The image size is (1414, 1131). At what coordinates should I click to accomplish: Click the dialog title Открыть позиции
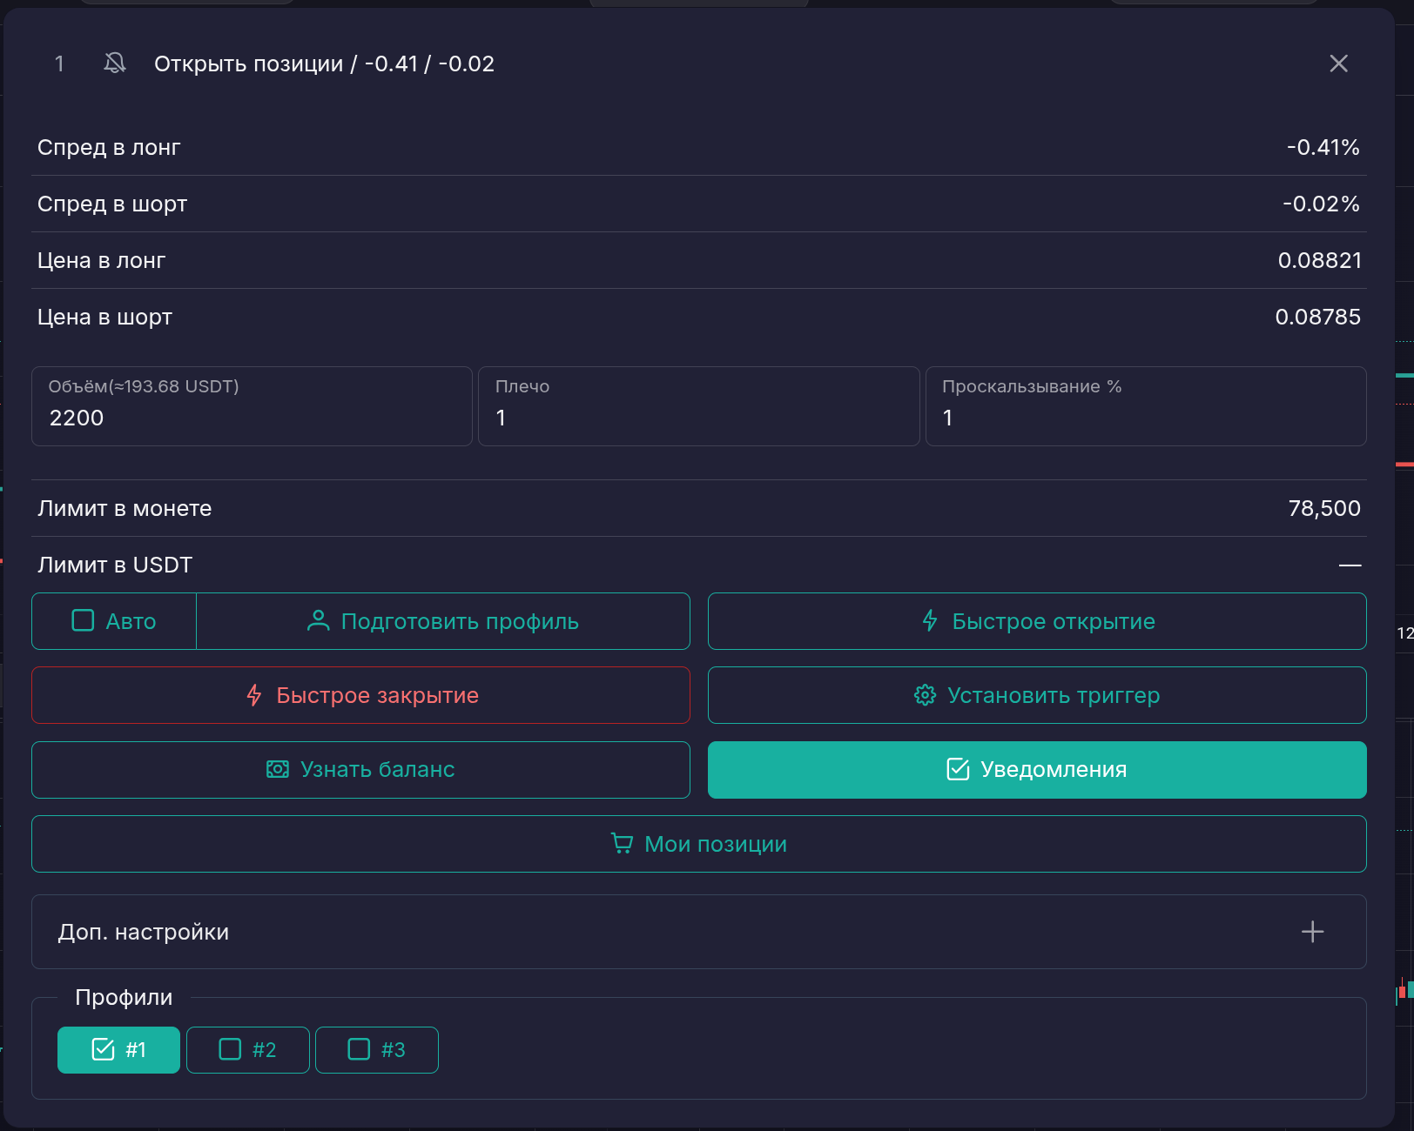click(x=248, y=64)
